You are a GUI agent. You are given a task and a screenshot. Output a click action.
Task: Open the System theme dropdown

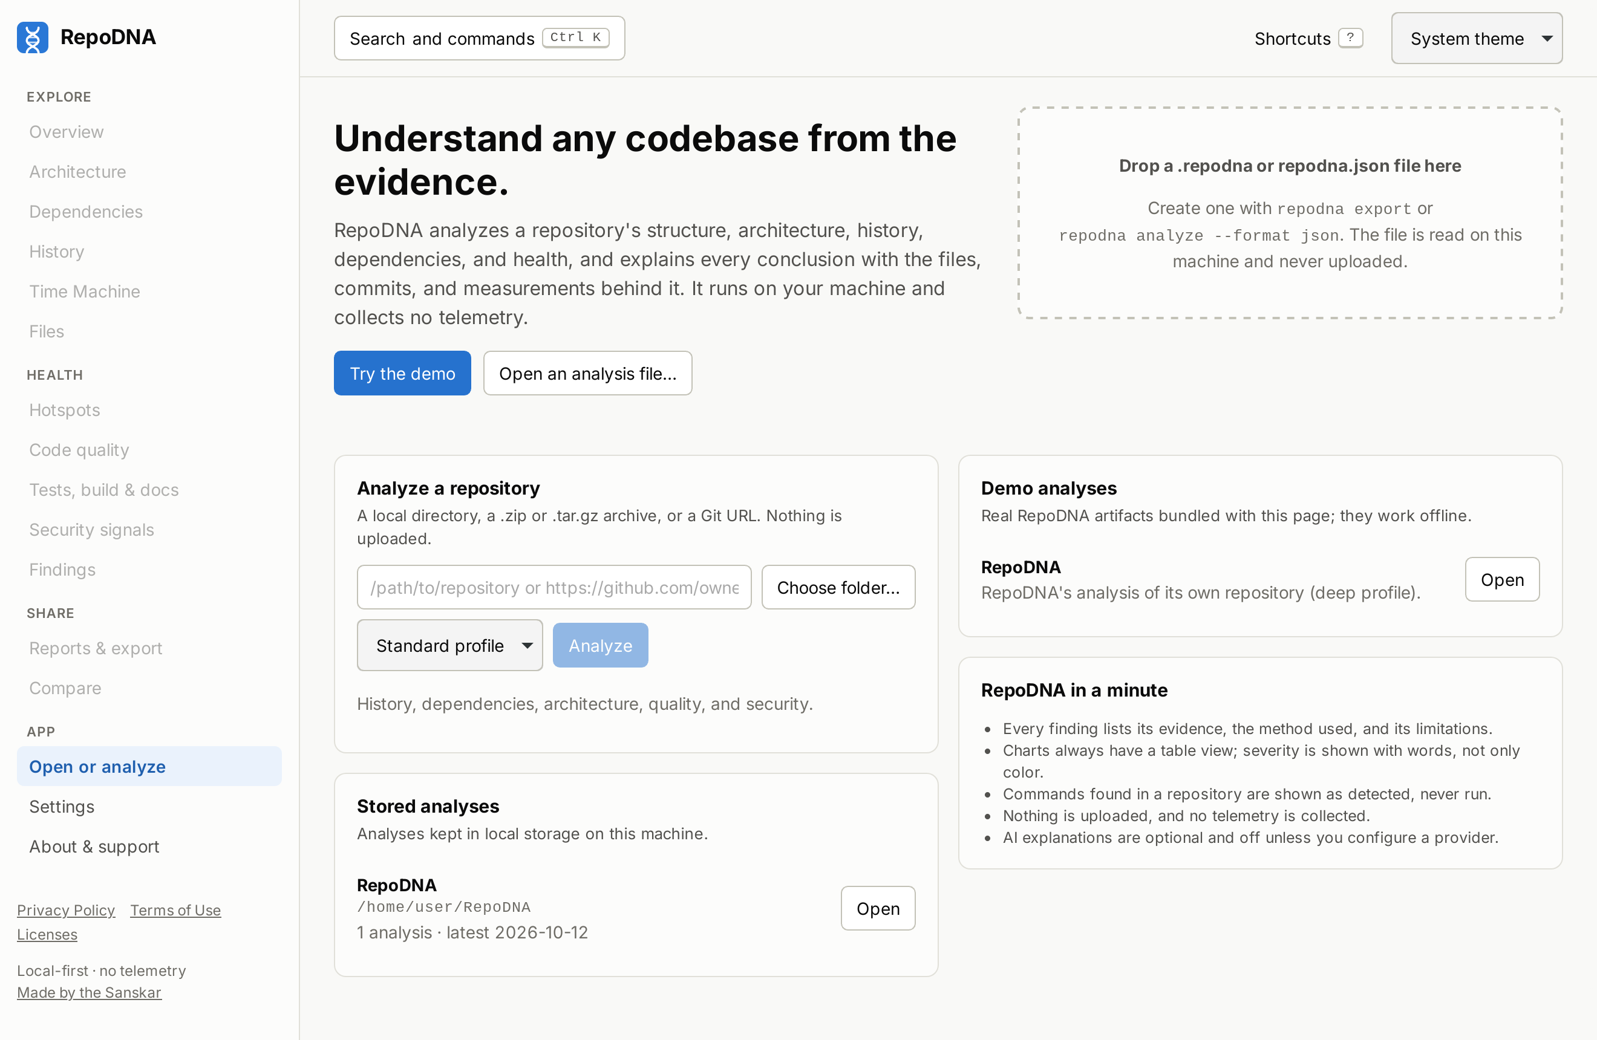coord(1476,38)
